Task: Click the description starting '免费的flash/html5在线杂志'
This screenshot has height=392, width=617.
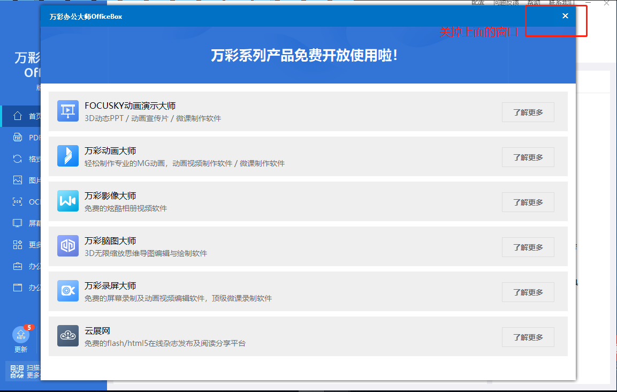Action: 165,344
